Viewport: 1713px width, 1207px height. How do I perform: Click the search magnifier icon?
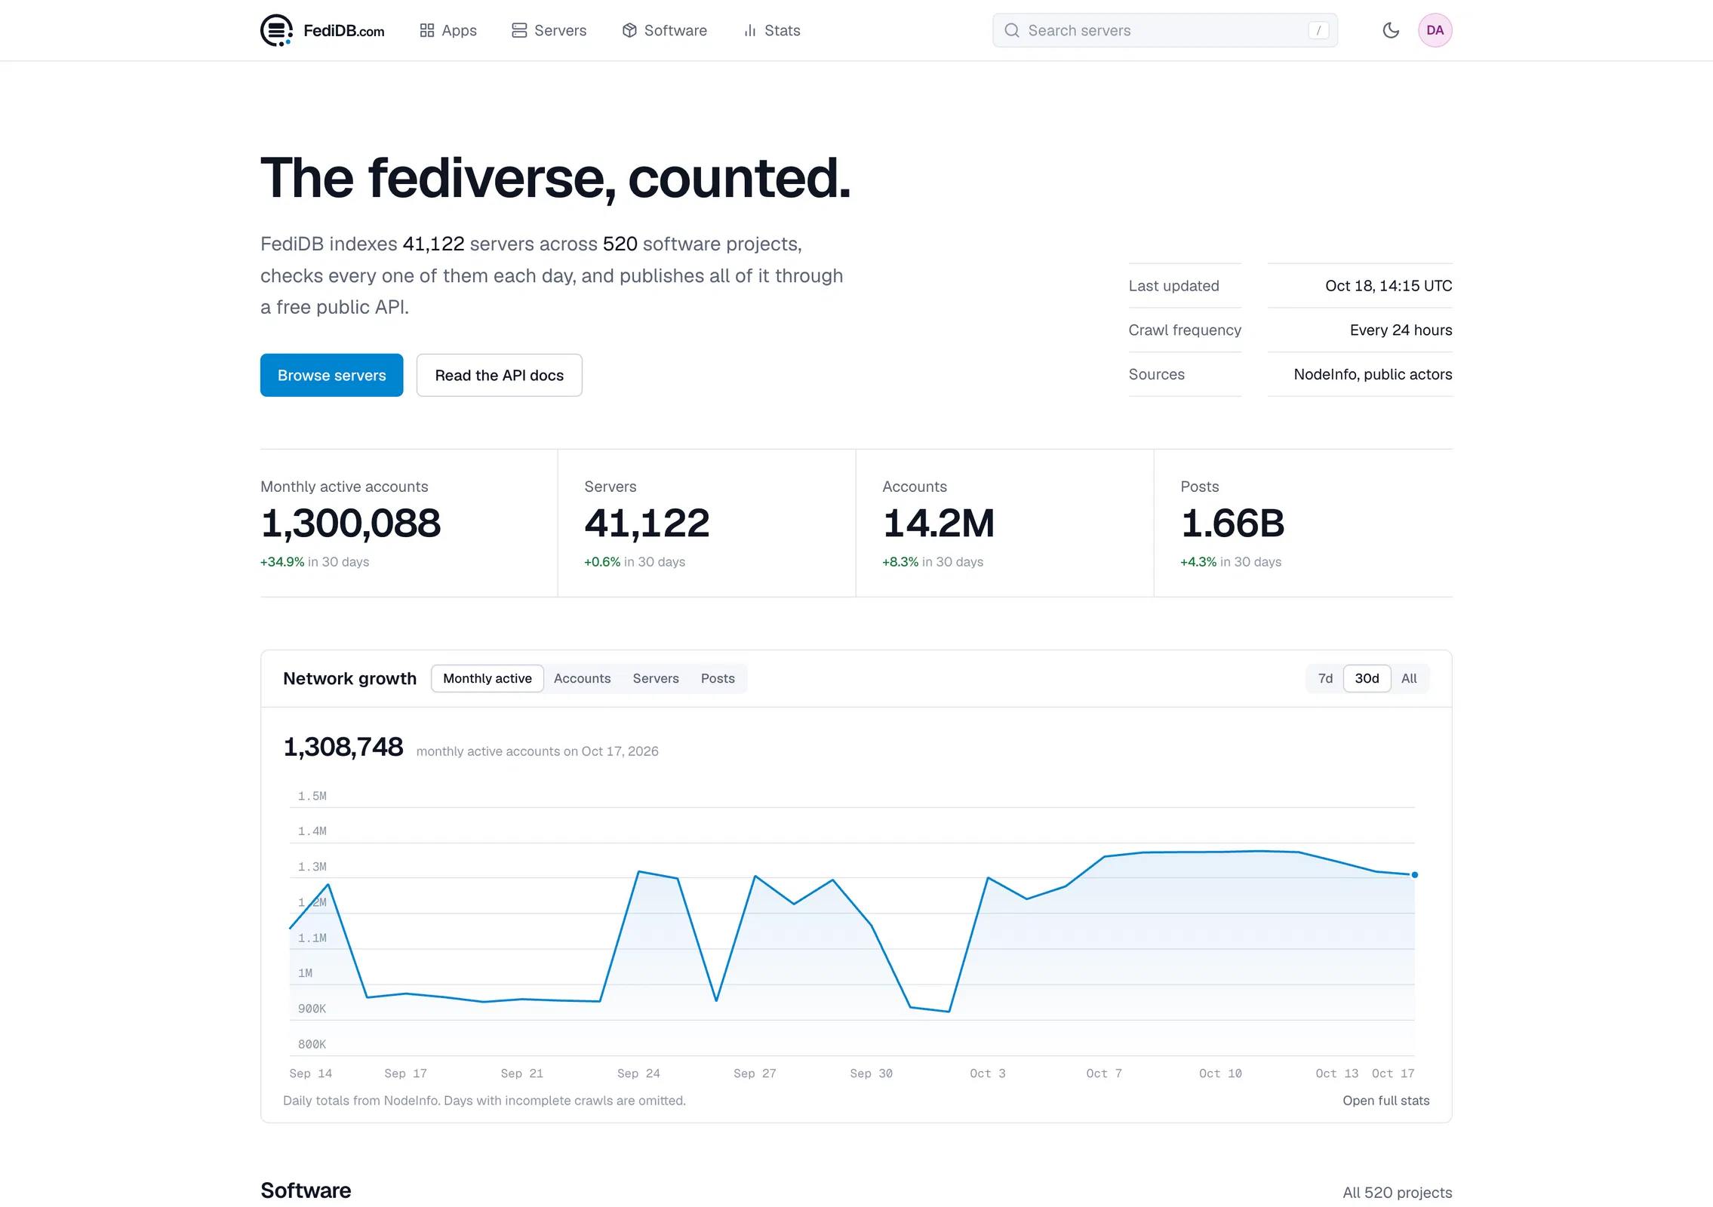point(1012,30)
